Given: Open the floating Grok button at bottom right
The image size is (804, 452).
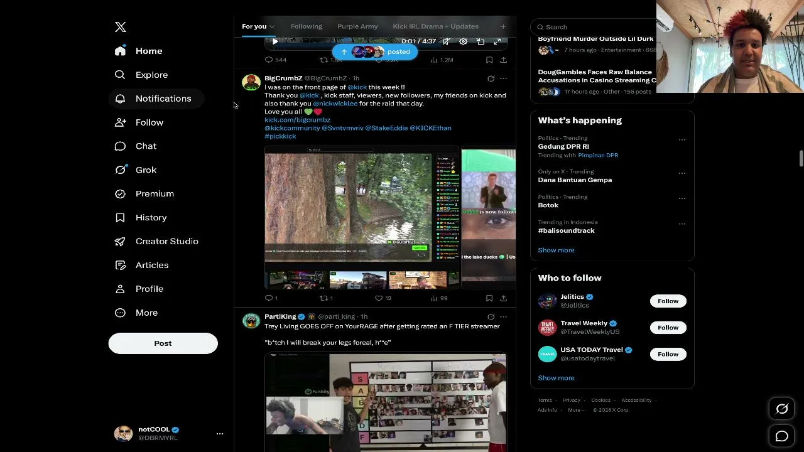Looking at the screenshot, I should point(782,409).
